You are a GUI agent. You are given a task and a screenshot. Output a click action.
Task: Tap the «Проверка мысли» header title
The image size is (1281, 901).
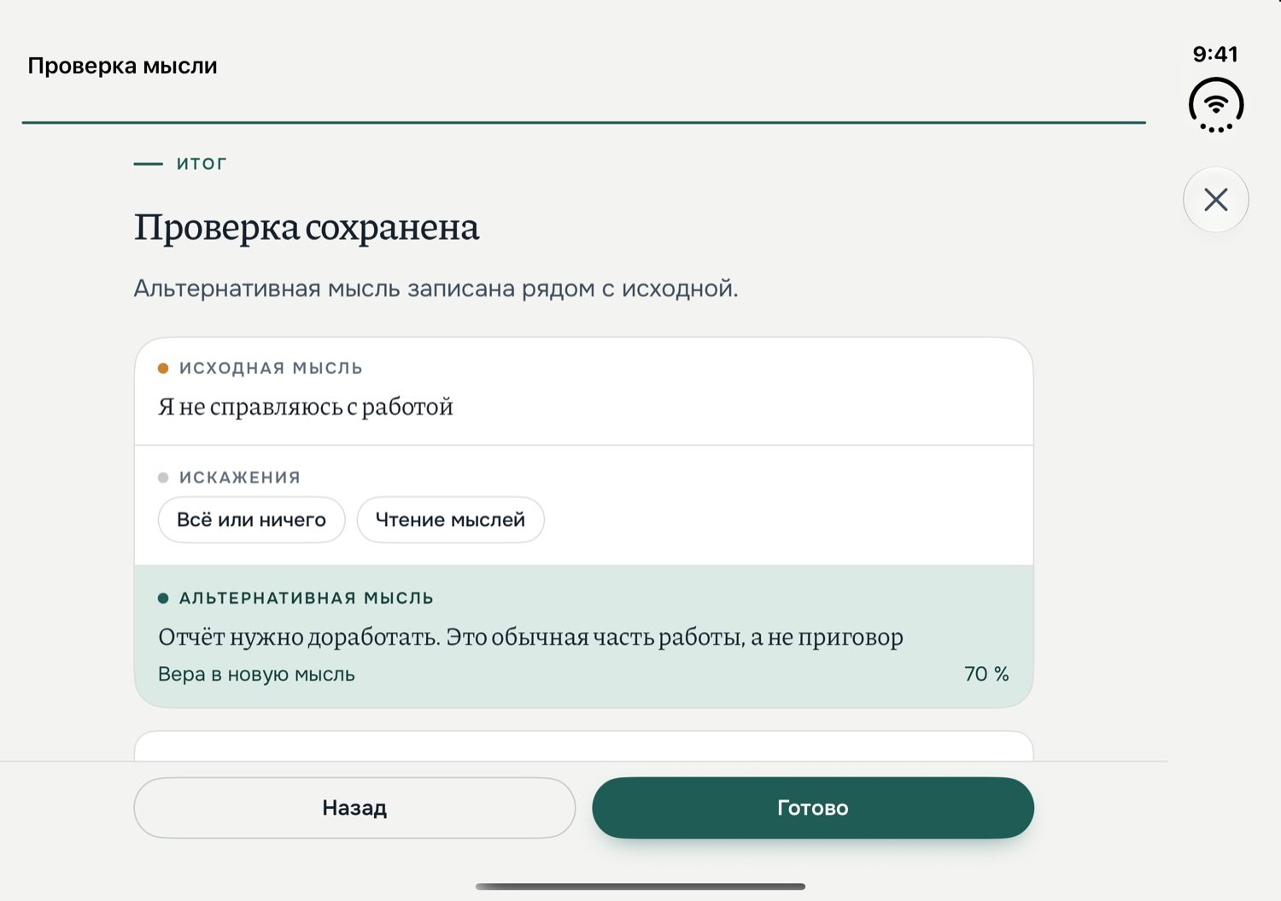[x=122, y=66]
